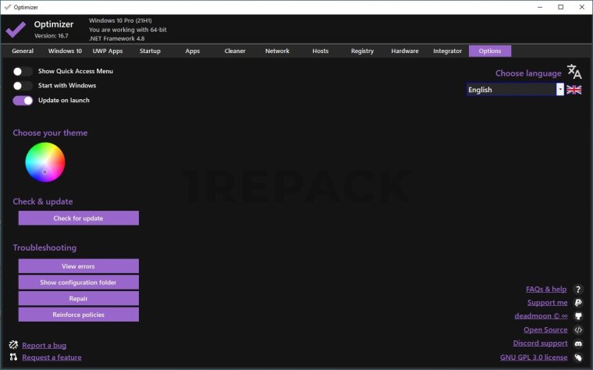Screen dimensions: 593x370
Task: Click the Open Source code icon
Action: [578, 330]
